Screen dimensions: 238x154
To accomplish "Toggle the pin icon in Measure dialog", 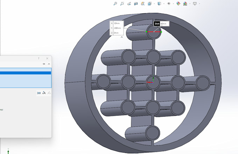I will click(44, 64).
